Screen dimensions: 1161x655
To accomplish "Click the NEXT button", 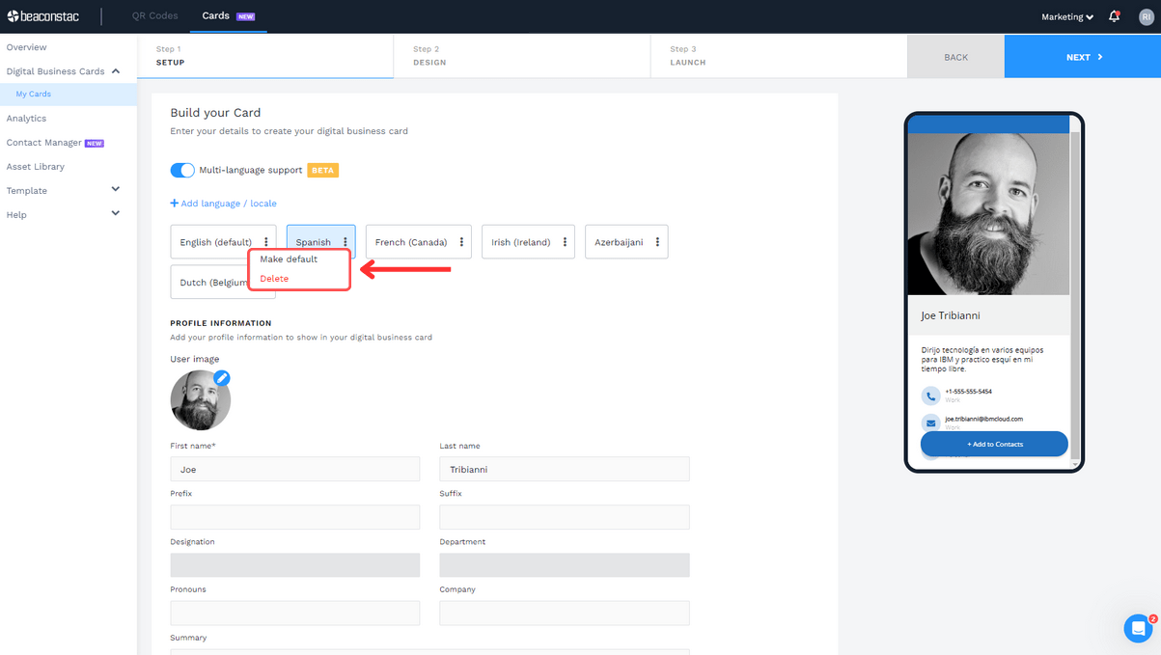I will point(1083,57).
